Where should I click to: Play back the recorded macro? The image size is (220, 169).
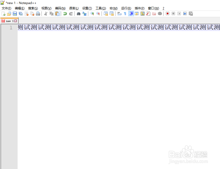pos(179,14)
